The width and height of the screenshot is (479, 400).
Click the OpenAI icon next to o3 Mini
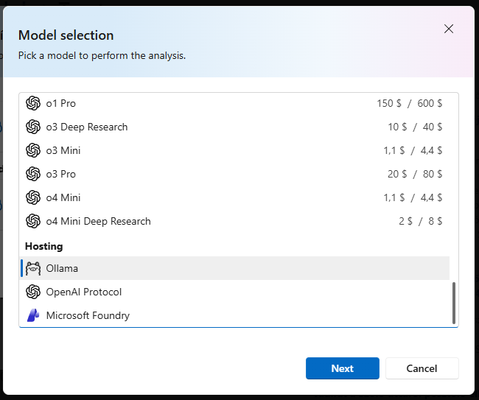[33, 150]
